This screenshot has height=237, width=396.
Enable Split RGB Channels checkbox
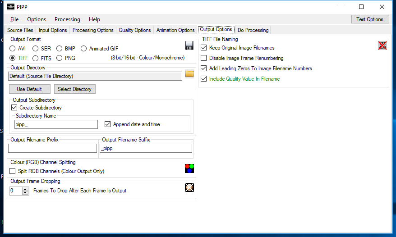coord(12,171)
